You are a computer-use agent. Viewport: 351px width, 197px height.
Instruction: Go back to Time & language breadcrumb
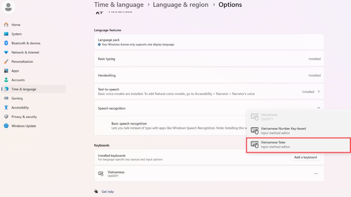(x=119, y=5)
